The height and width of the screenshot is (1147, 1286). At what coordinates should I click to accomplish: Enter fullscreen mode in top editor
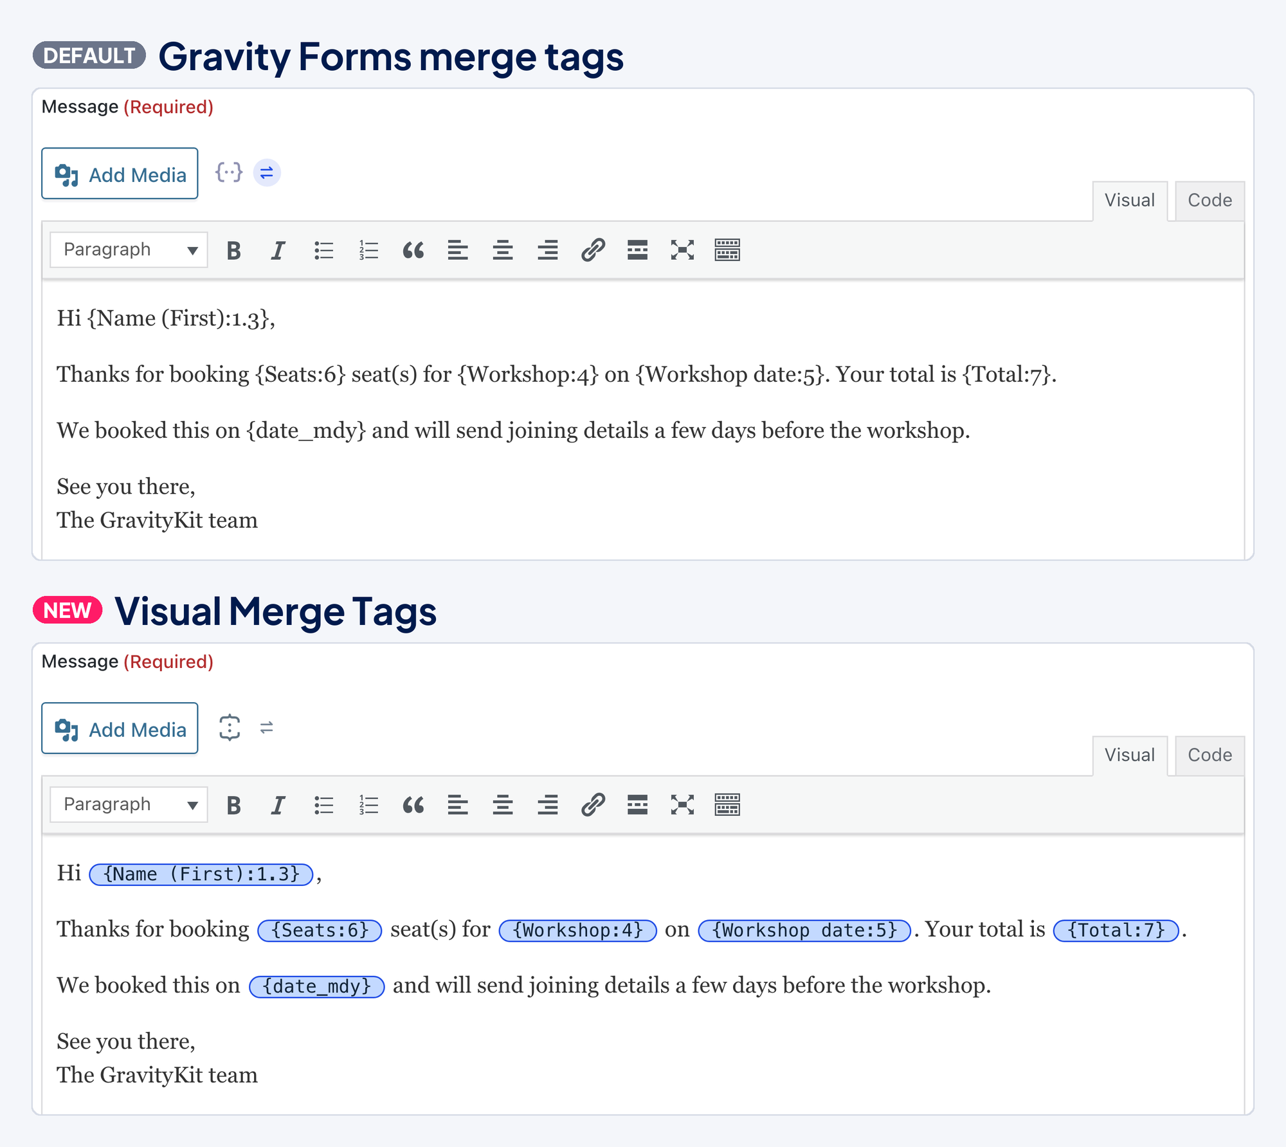coord(682,250)
